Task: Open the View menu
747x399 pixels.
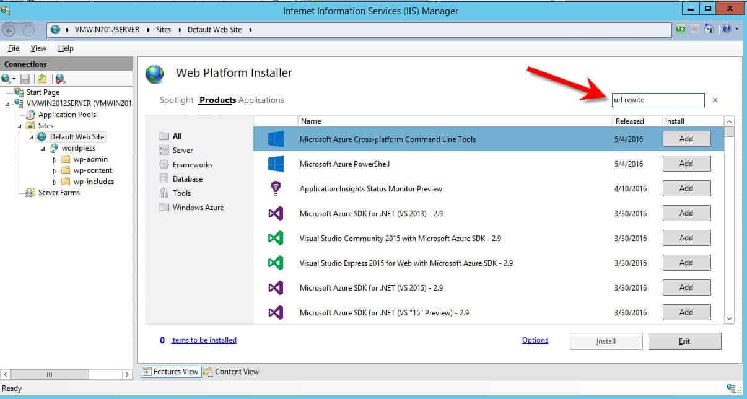Action: [38, 48]
